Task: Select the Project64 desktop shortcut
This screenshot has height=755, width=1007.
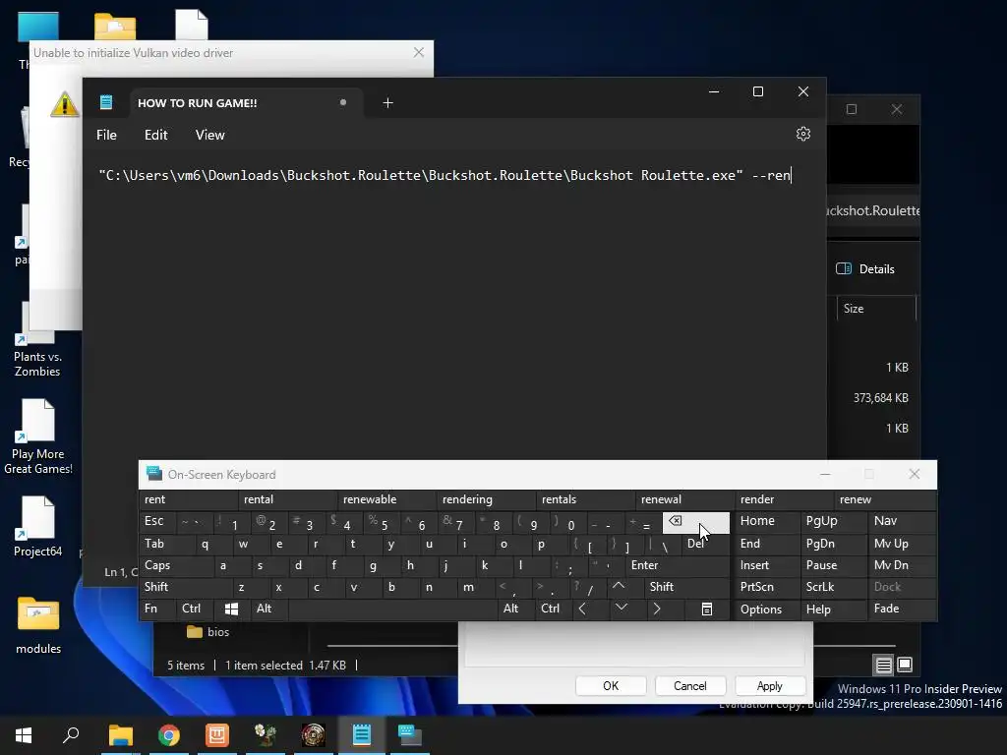Action: point(38,527)
